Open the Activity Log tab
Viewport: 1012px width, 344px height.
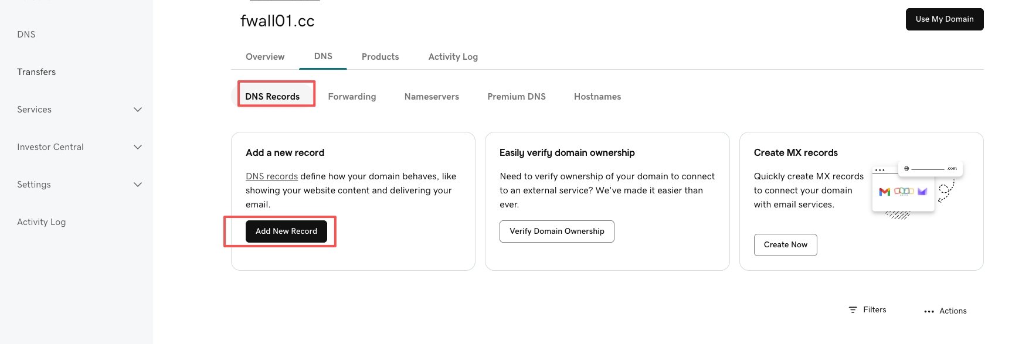pos(453,57)
